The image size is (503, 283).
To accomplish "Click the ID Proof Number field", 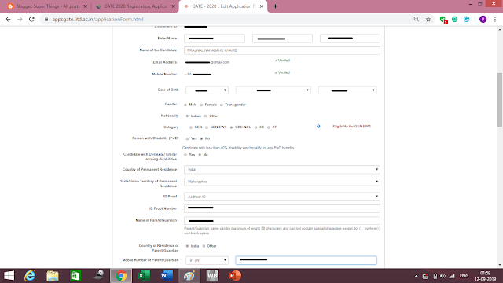I will coord(282,208).
